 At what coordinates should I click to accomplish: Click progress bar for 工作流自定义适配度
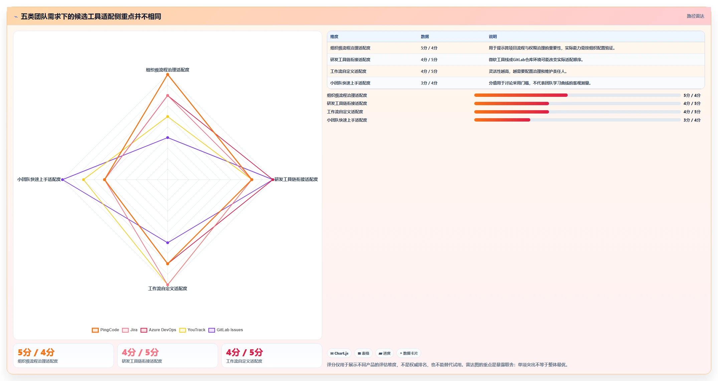pyautogui.click(x=577, y=112)
